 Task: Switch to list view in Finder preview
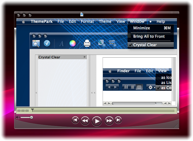[x=133, y=87]
